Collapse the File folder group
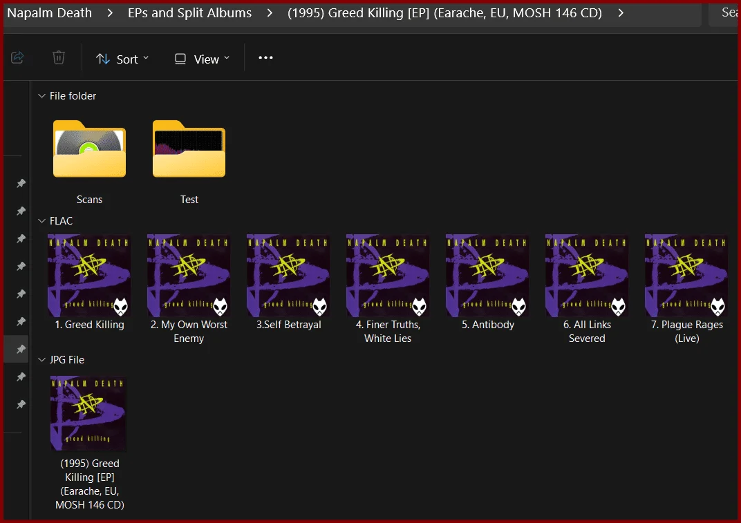741x523 pixels. coord(41,96)
